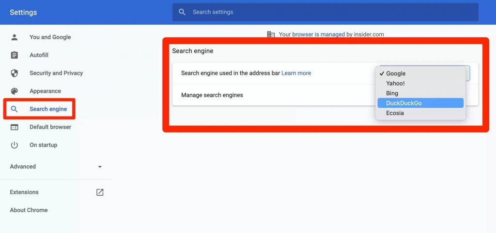Open the Extensions page
The image size is (496, 233).
pyautogui.click(x=24, y=192)
